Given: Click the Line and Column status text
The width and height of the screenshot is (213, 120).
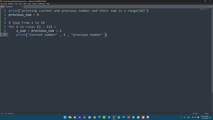Looking at the screenshot, I should (9, 113).
